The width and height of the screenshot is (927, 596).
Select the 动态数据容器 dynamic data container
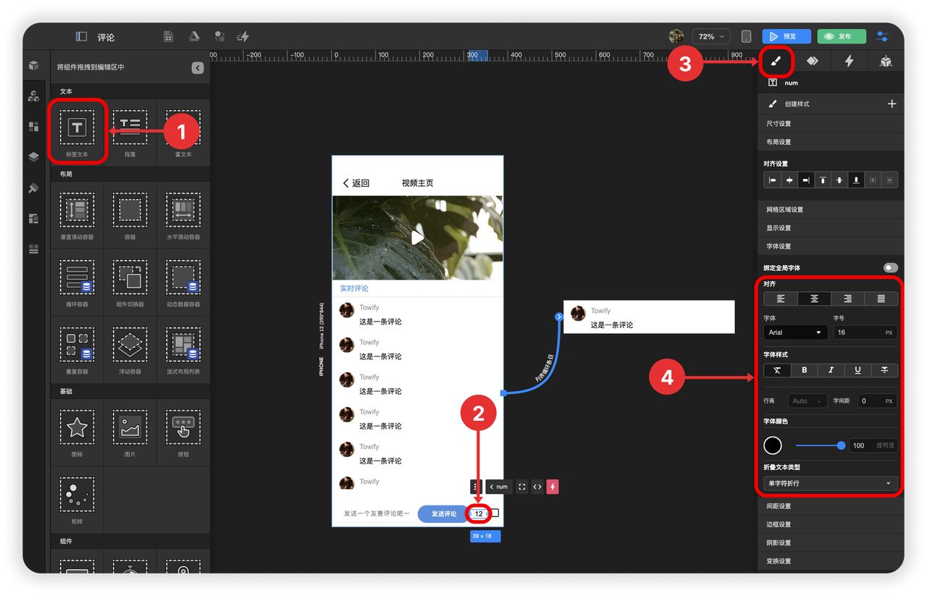[x=183, y=282]
